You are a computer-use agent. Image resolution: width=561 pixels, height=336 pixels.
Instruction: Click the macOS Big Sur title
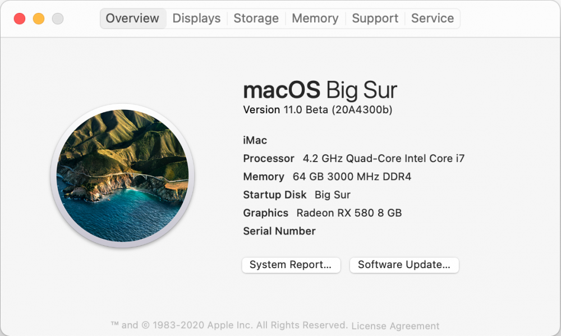pos(320,90)
